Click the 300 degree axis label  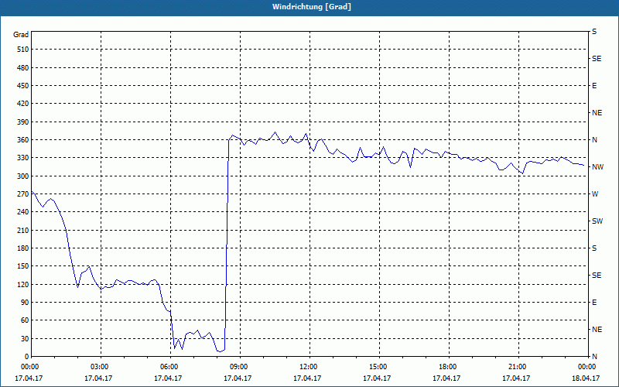pos(23,176)
